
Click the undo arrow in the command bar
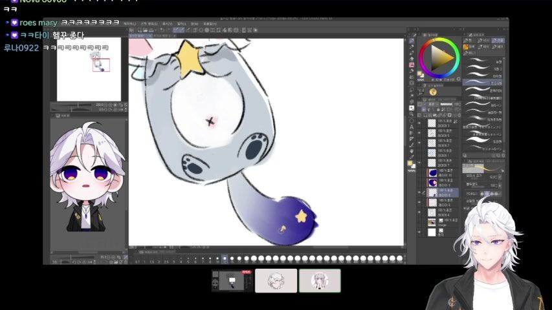tap(162, 30)
